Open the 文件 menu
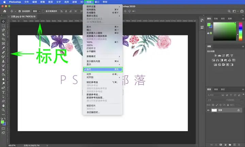Screen dimensions: 245x147 click(x=27, y=2)
